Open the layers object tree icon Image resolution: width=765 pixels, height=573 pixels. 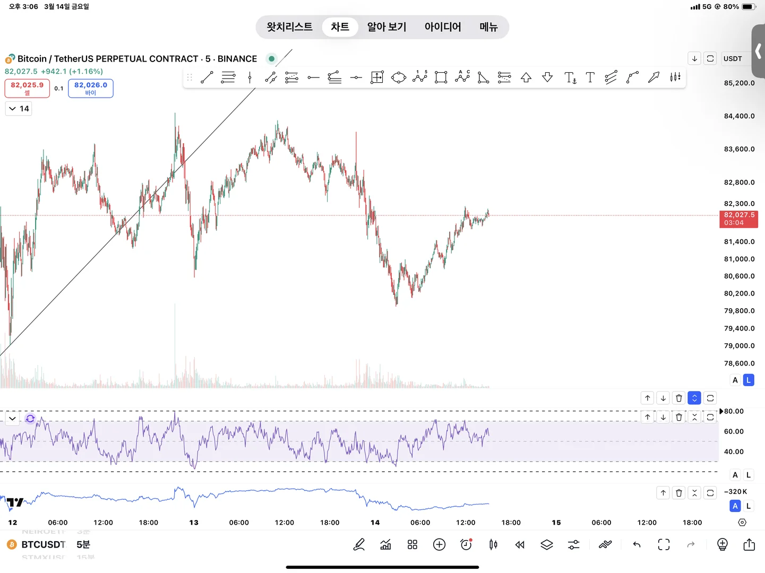click(x=547, y=544)
